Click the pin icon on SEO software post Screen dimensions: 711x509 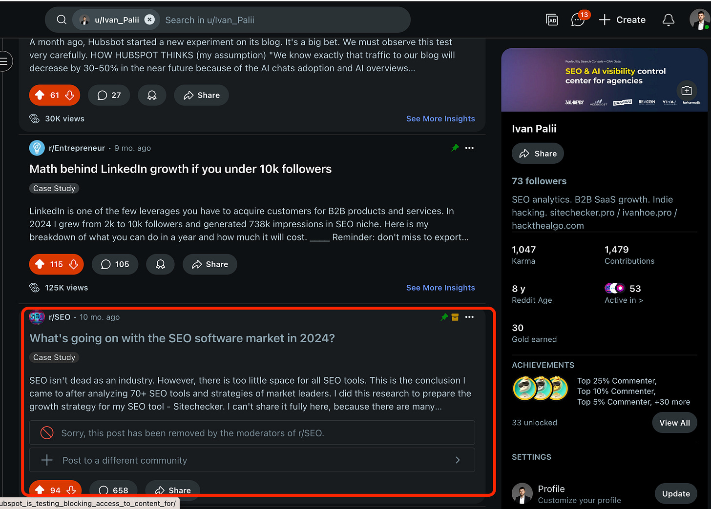tap(444, 317)
